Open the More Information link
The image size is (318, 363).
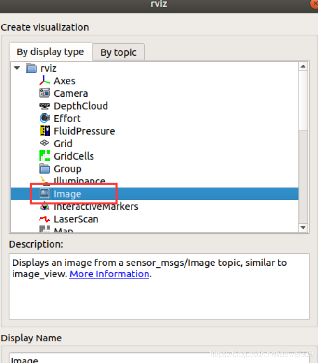(x=109, y=274)
